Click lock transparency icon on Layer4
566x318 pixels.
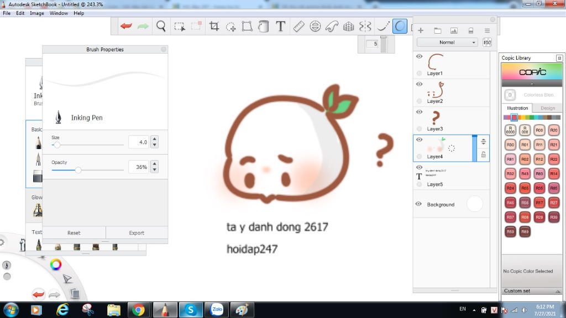click(483, 155)
